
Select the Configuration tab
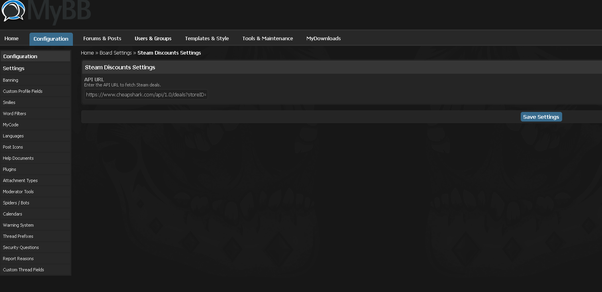tap(51, 39)
